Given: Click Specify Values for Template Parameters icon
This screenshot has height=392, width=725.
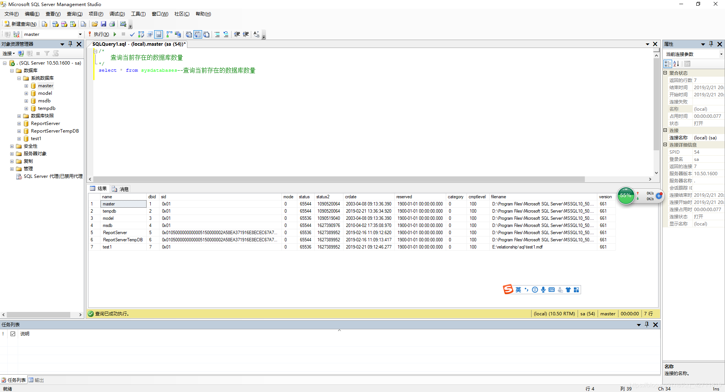Looking at the screenshot, I should tap(257, 34).
